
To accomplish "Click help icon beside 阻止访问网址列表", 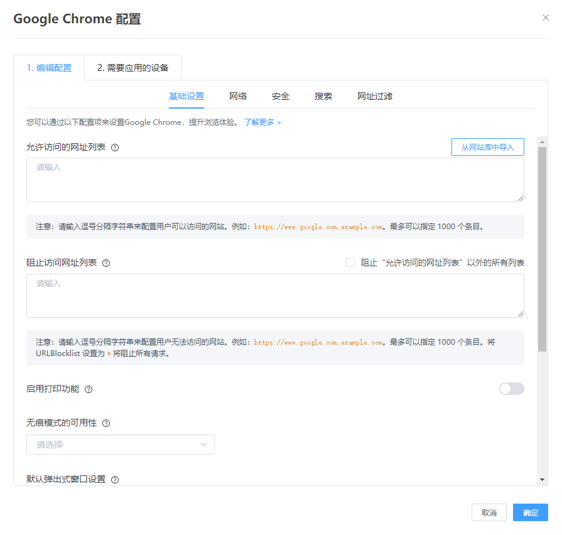I will (106, 263).
